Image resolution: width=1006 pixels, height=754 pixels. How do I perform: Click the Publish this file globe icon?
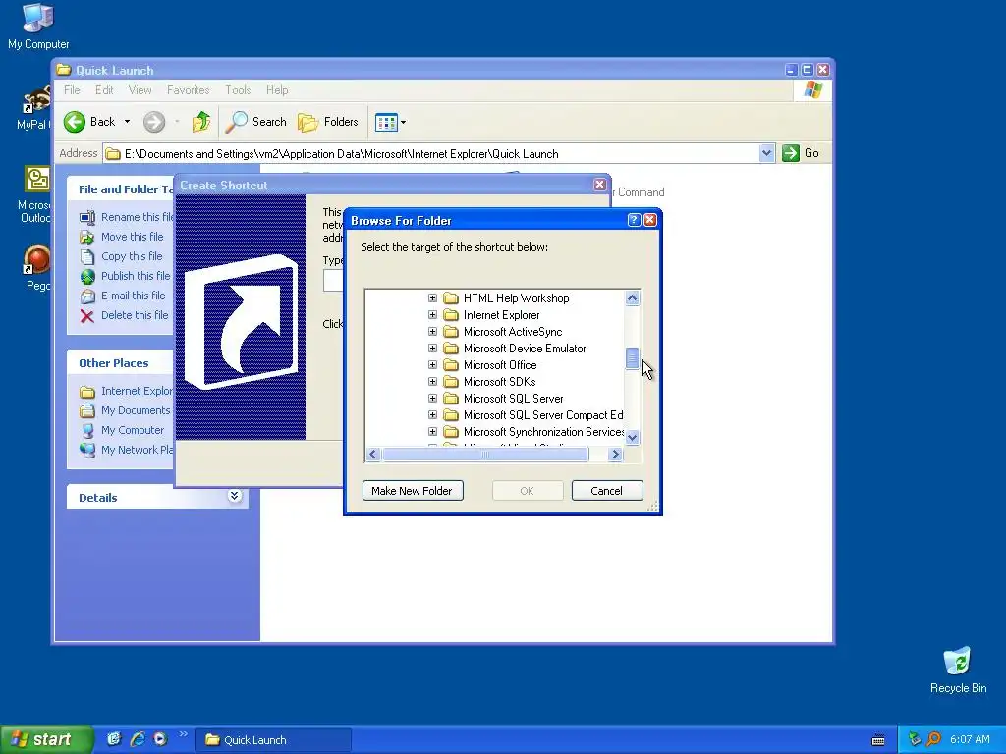coord(87,276)
